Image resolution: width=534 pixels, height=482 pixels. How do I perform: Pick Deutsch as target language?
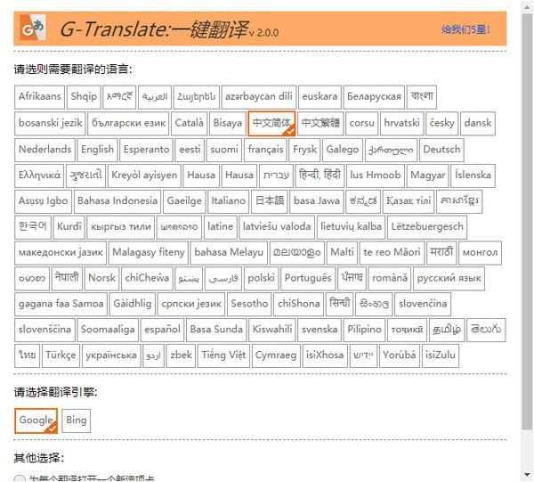click(441, 150)
